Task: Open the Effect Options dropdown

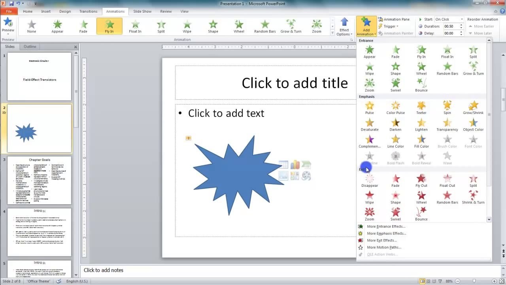Action: point(344,27)
